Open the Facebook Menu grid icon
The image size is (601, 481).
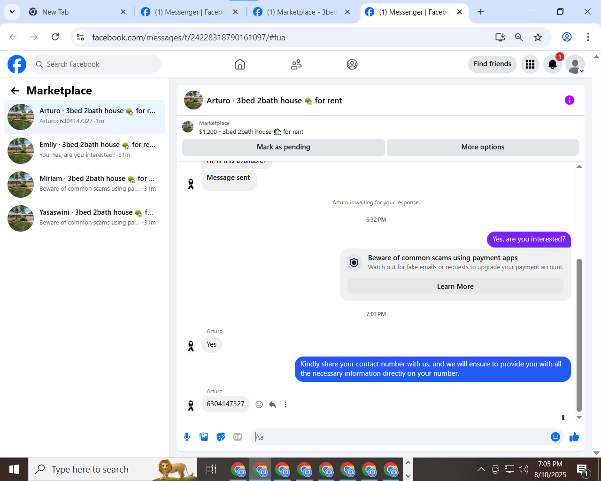click(x=530, y=64)
